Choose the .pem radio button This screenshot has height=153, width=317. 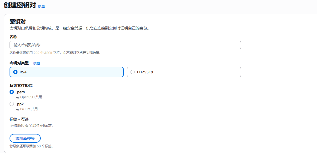pos(12,92)
